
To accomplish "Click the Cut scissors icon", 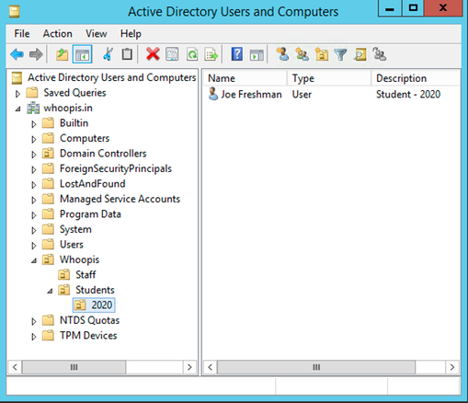I will point(108,54).
